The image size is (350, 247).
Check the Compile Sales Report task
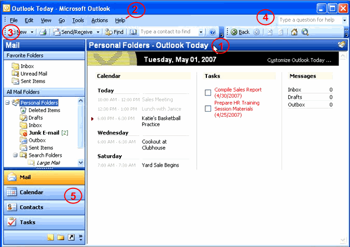208,93
